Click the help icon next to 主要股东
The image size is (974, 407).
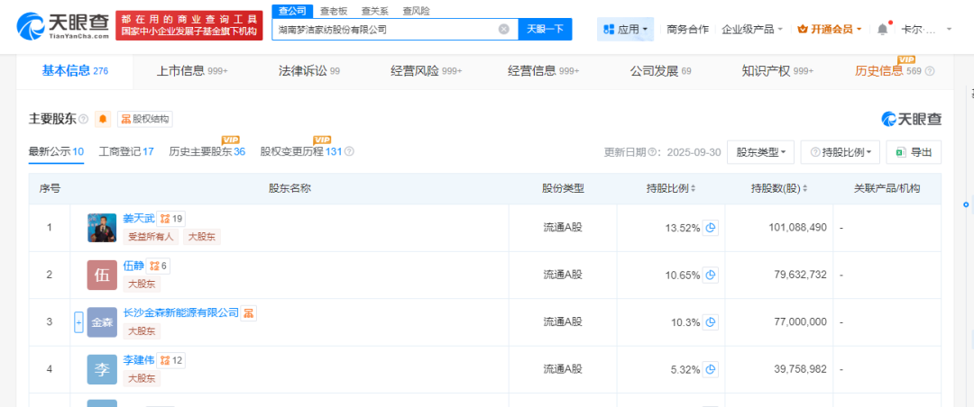coord(83,119)
